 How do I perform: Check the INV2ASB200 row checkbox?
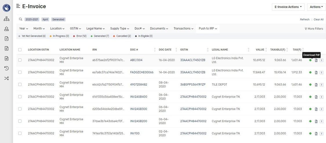(20, 121)
